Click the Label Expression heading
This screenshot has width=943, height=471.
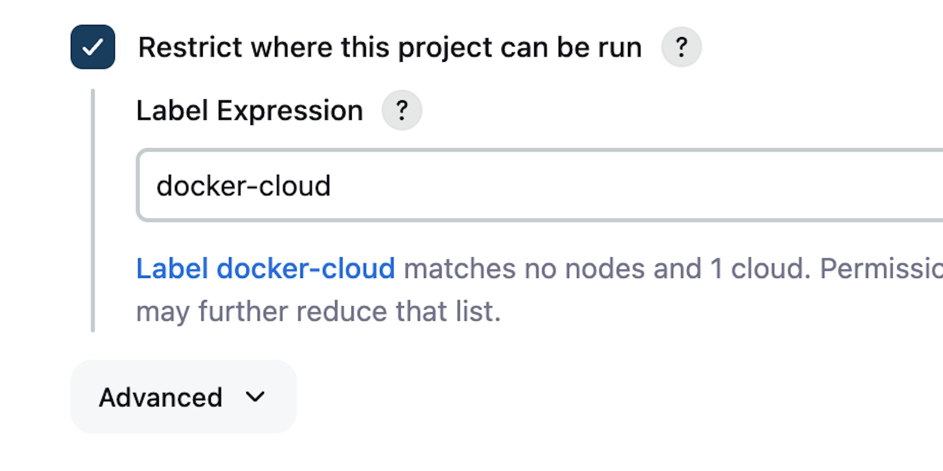(x=249, y=111)
